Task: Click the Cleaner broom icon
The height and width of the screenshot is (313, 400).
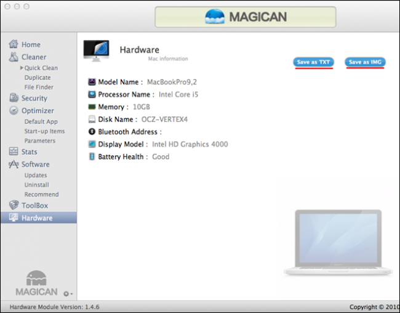Action: [x=14, y=57]
